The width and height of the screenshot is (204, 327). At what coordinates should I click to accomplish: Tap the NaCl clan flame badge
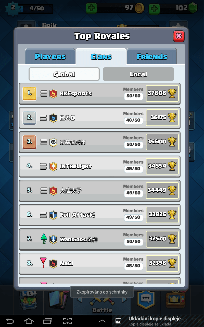pos(53,264)
